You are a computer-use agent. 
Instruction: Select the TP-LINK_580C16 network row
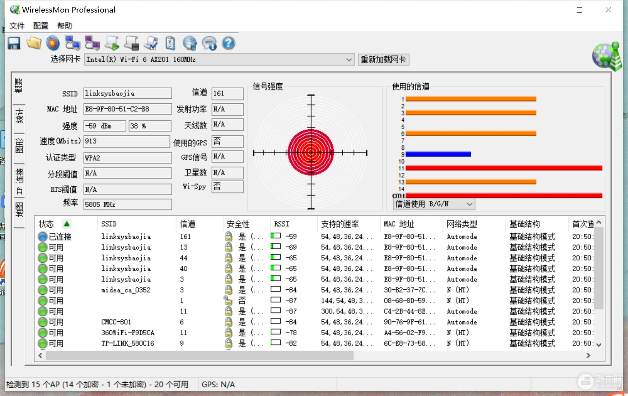pos(316,343)
